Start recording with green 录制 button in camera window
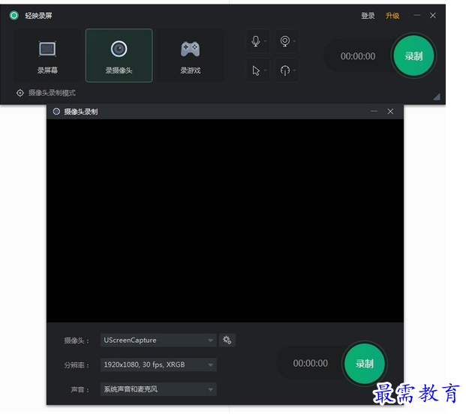Screen dimensions: 466x417 coord(365,364)
